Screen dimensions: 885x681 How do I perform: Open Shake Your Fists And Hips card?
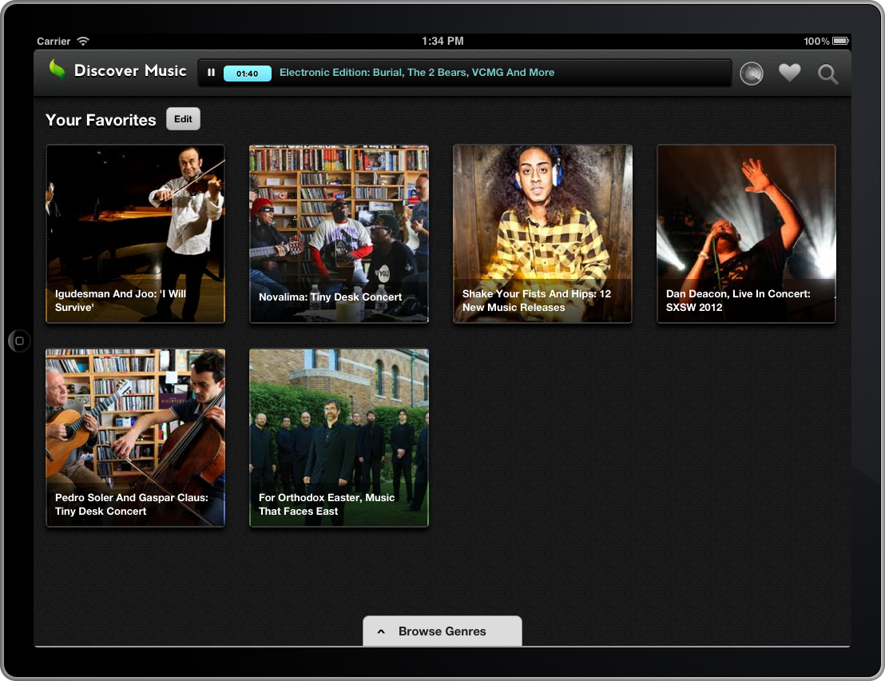click(x=542, y=233)
